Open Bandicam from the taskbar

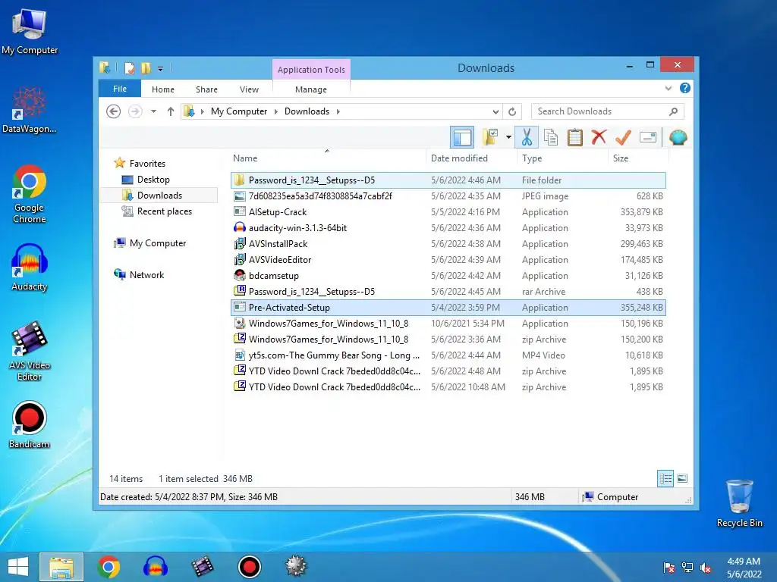(x=249, y=567)
